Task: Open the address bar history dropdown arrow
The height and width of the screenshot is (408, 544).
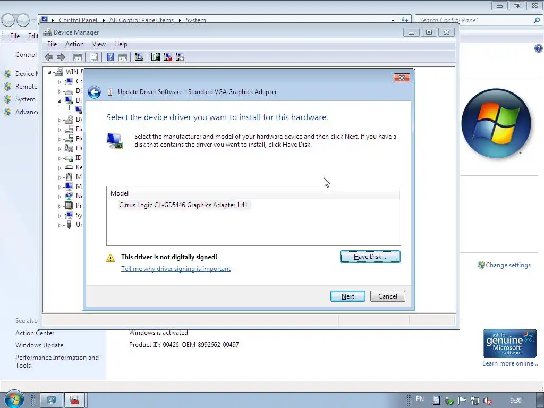Action: pyautogui.click(x=393, y=20)
